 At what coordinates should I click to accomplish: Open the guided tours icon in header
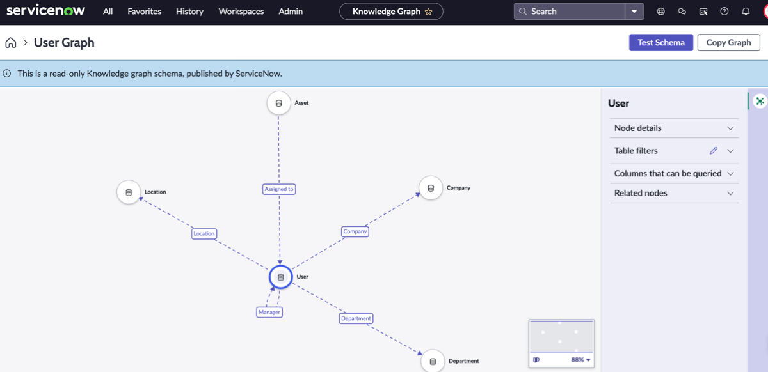[x=703, y=12]
